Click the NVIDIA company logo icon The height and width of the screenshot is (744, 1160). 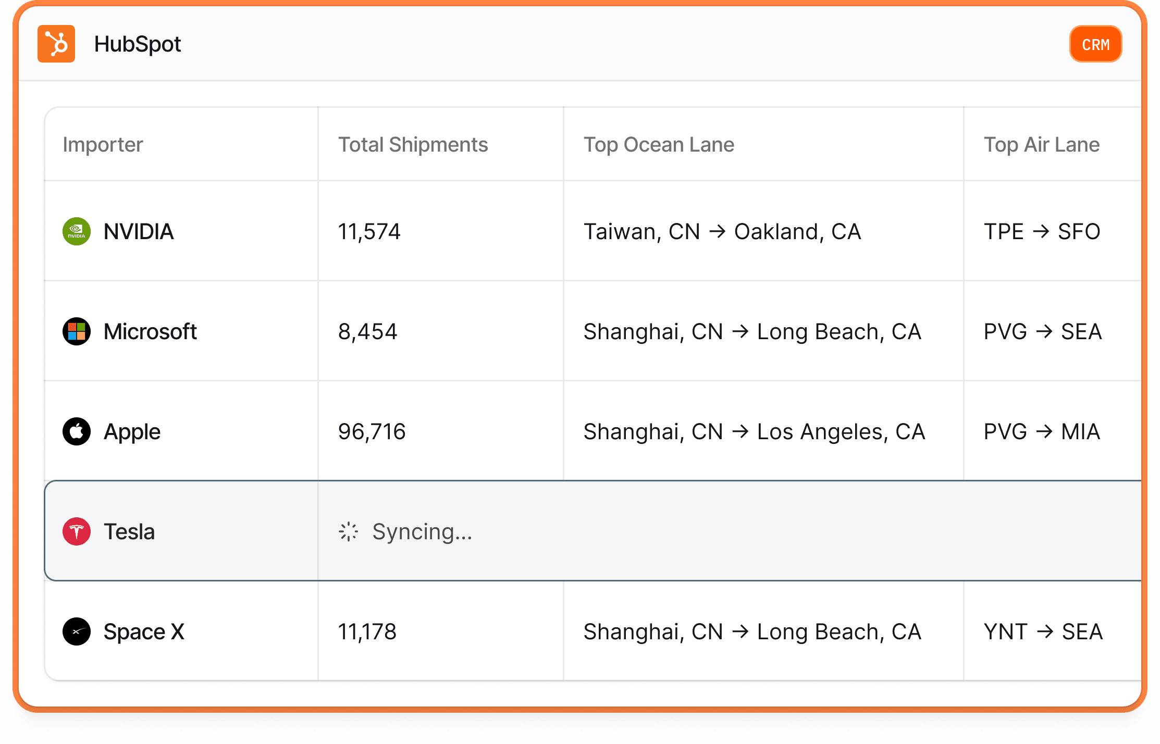(77, 231)
